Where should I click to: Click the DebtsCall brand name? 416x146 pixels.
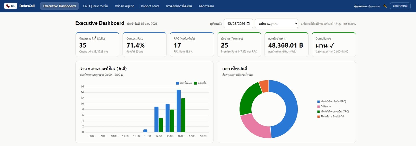27,6
